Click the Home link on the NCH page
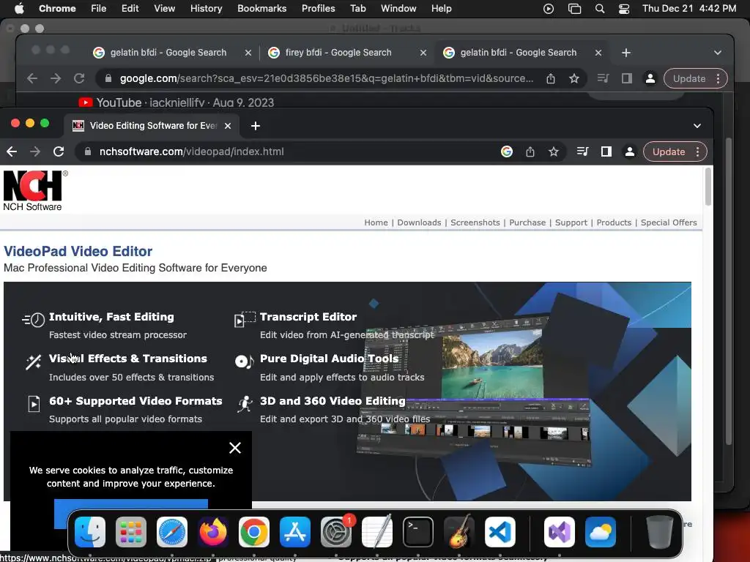The width and height of the screenshot is (750, 562). coord(376,222)
